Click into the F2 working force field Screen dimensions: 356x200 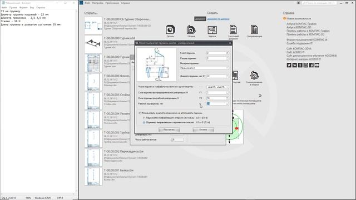216,98
